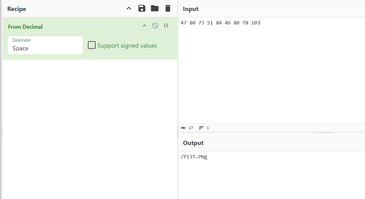Image resolution: width=365 pixels, height=199 pixels.
Task: Set breakpoint on From Decimal operation
Action: coord(166,26)
